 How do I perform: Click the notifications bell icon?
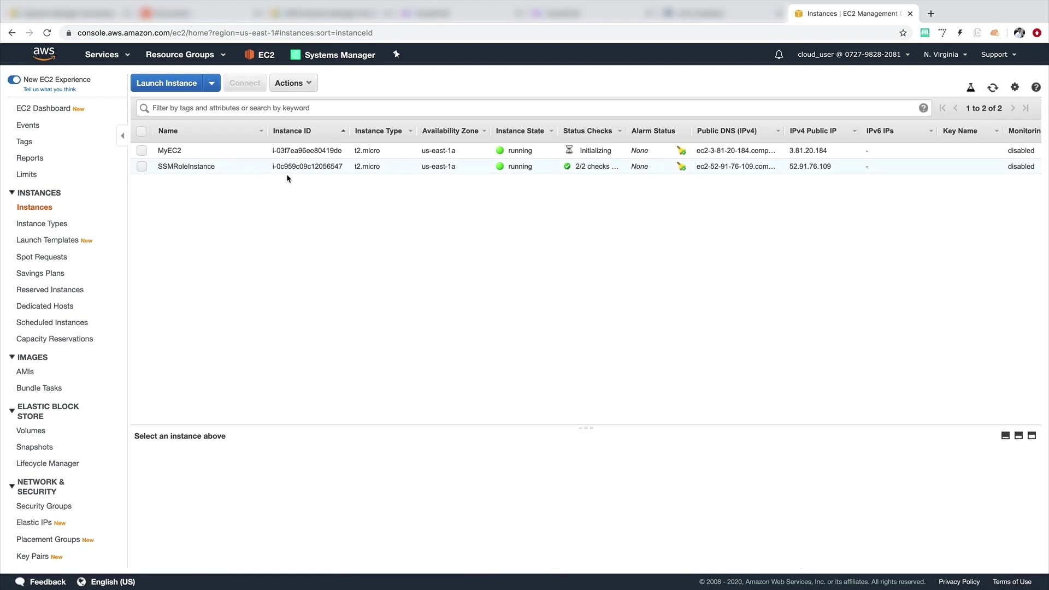[x=779, y=55]
